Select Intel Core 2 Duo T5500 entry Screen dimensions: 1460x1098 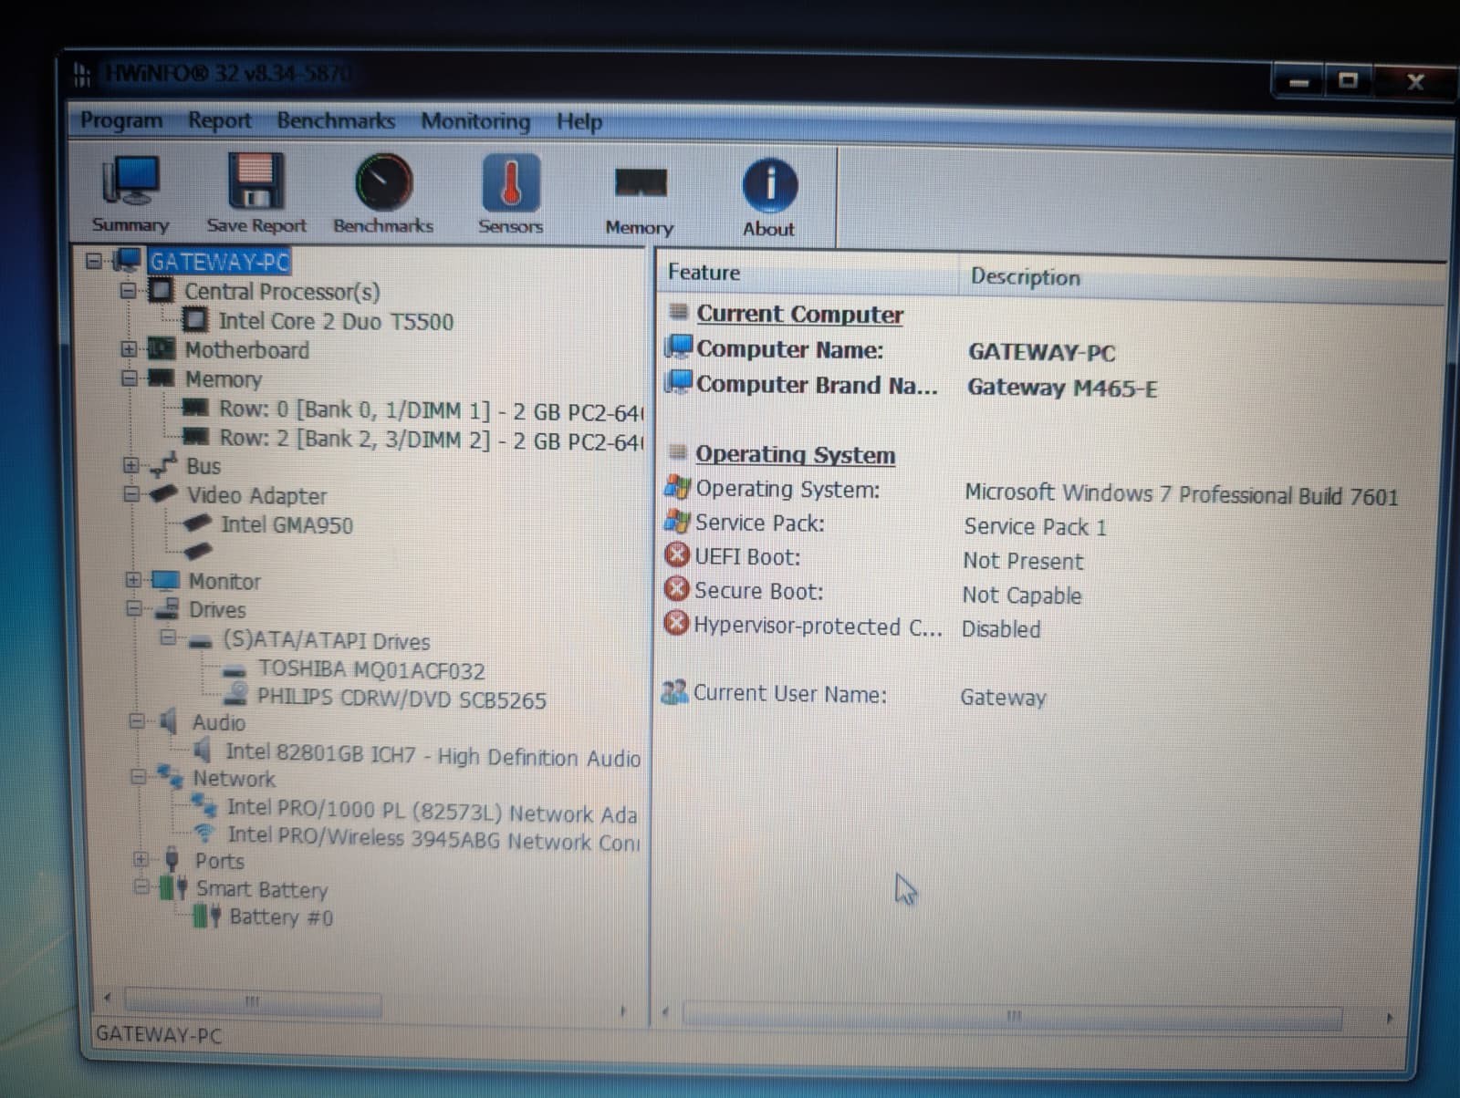[x=335, y=321]
